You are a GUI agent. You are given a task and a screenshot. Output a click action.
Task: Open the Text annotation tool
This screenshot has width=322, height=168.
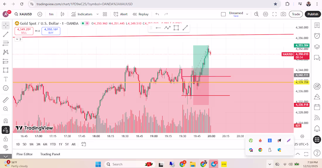click(6, 79)
